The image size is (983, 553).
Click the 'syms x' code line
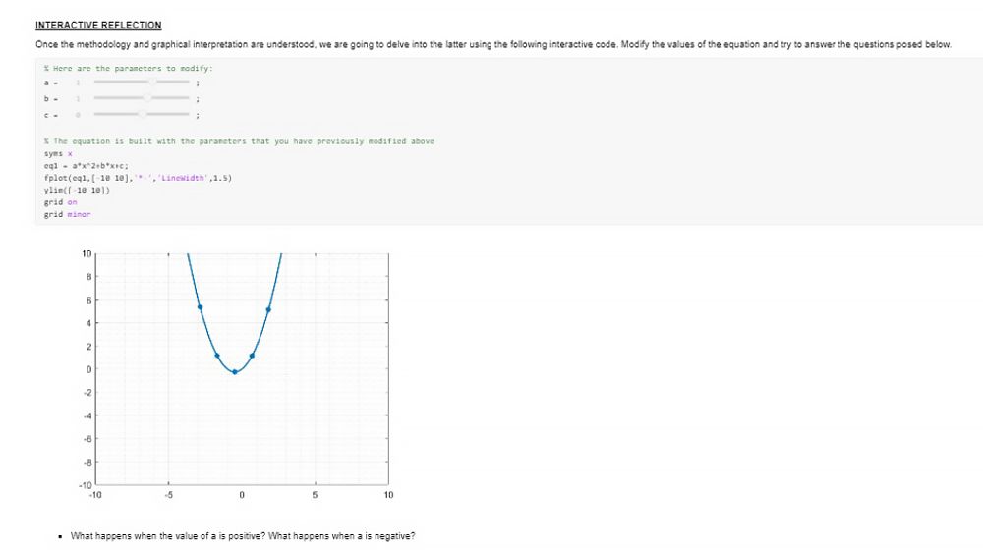pyautogui.click(x=58, y=153)
